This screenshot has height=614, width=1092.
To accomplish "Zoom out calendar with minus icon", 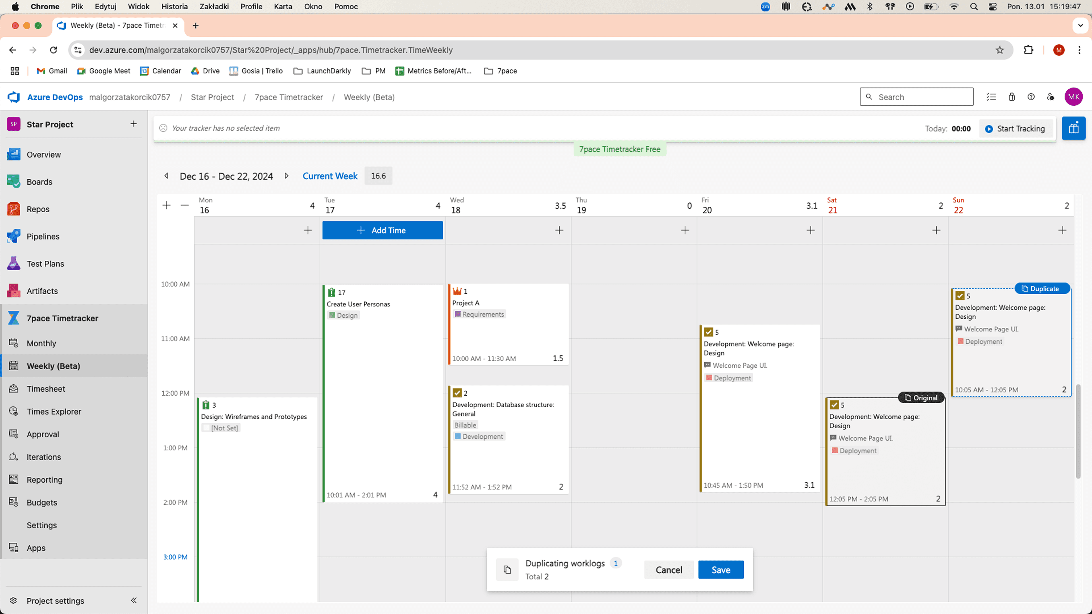I will (x=184, y=206).
